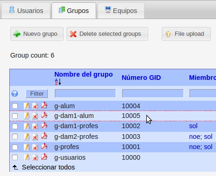Select GID value 10005
This screenshot has height=176, width=216.
131,116
